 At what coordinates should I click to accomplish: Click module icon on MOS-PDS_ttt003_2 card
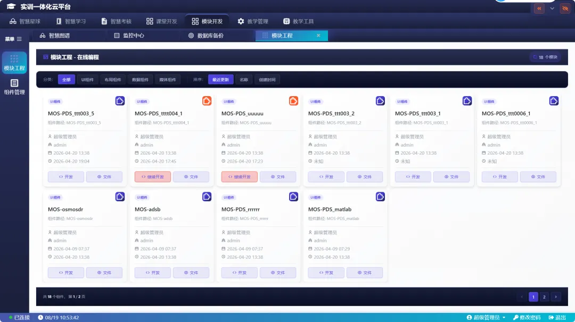click(x=380, y=100)
